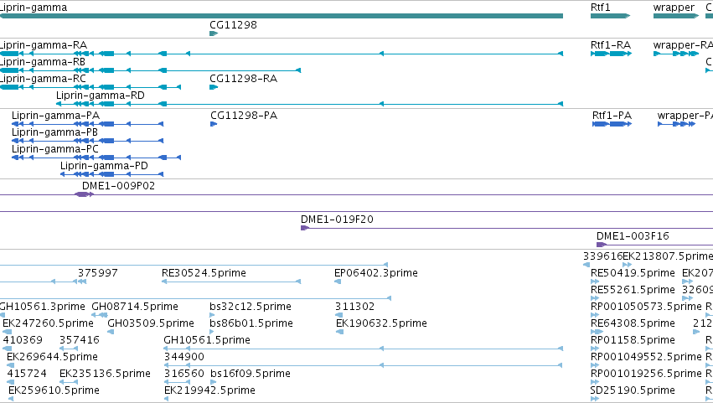Click the 344900 EST feature

[x=364, y=365]
